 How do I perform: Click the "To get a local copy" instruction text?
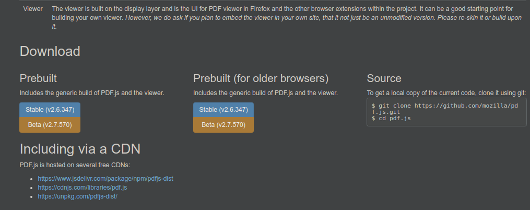(446, 93)
